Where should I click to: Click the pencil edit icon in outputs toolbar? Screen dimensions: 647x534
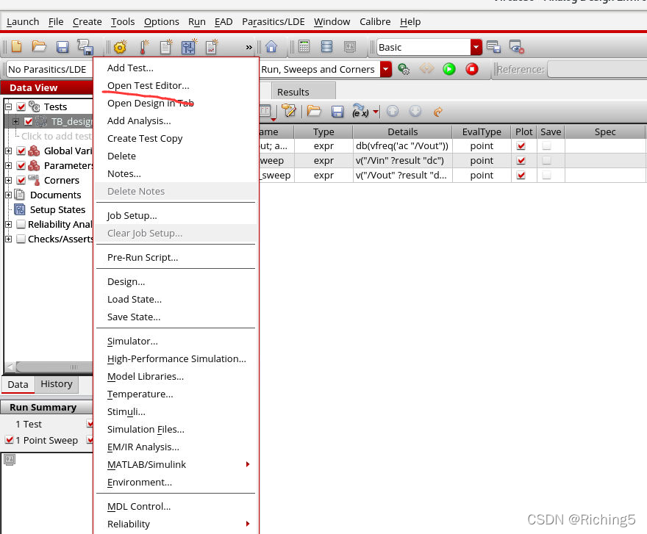289,110
